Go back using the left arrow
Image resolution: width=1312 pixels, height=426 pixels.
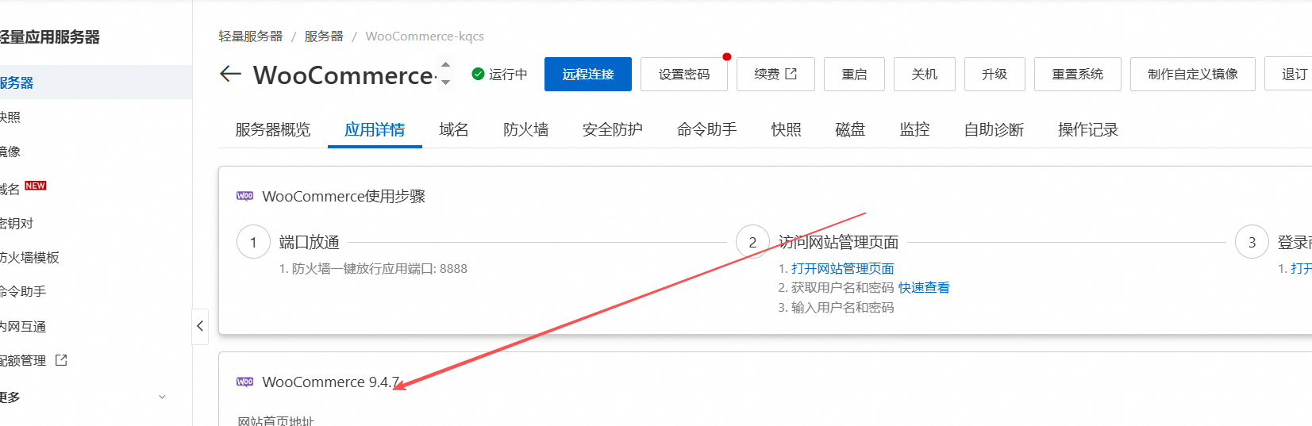tap(230, 75)
